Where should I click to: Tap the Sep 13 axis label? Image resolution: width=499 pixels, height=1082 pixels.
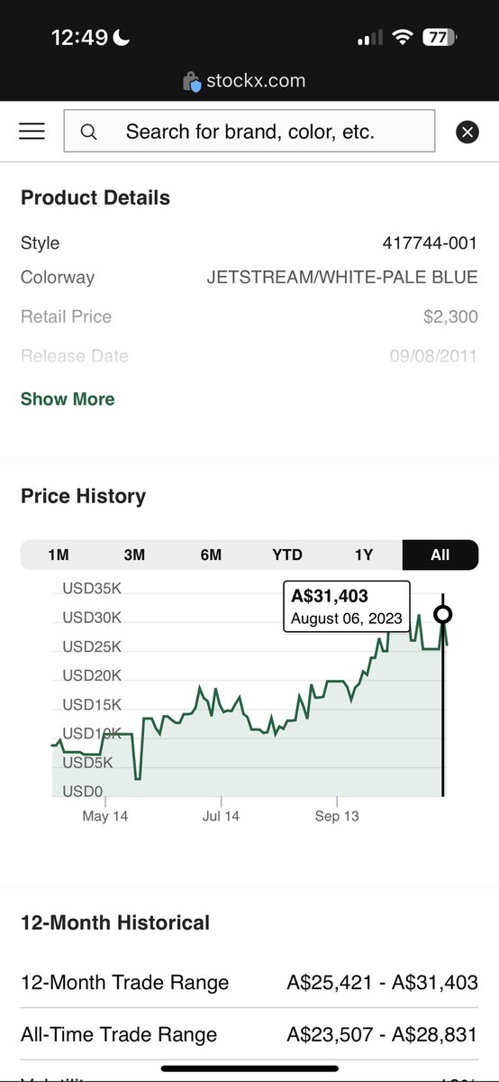[336, 816]
